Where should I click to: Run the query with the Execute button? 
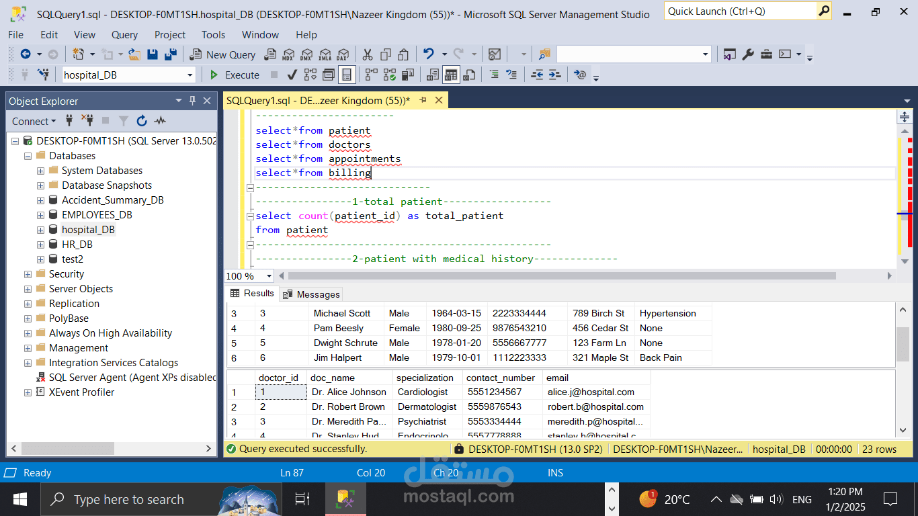235,75
